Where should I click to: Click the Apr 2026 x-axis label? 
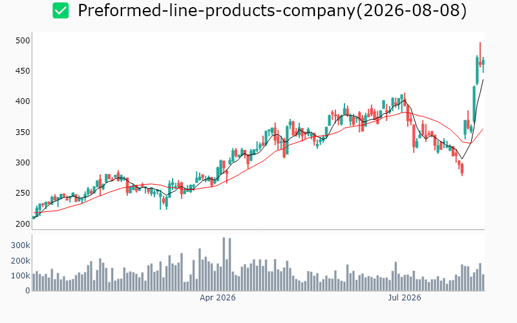pyautogui.click(x=218, y=298)
